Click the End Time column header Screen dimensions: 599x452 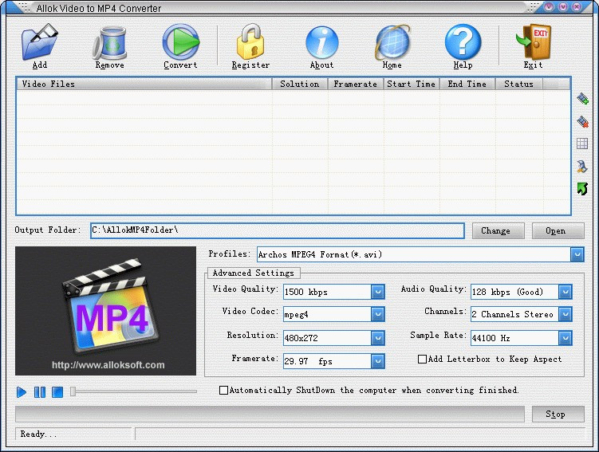467,84
